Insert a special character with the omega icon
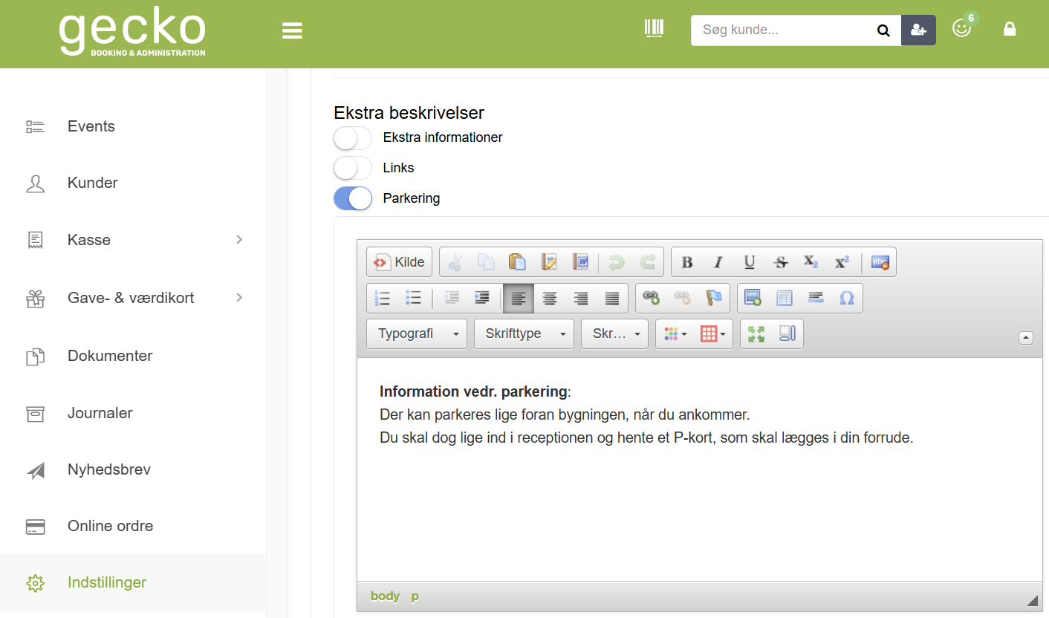1049x618 pixels. tap(846, 298)
